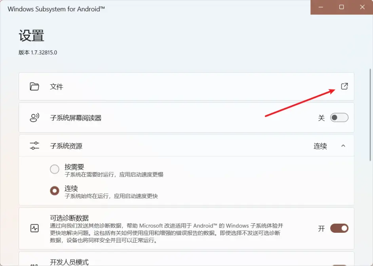This screenshot has height=266, width=373.
Task: Click the version number text 版本 1.7.32815.0
Action: (x=38, y=52)
